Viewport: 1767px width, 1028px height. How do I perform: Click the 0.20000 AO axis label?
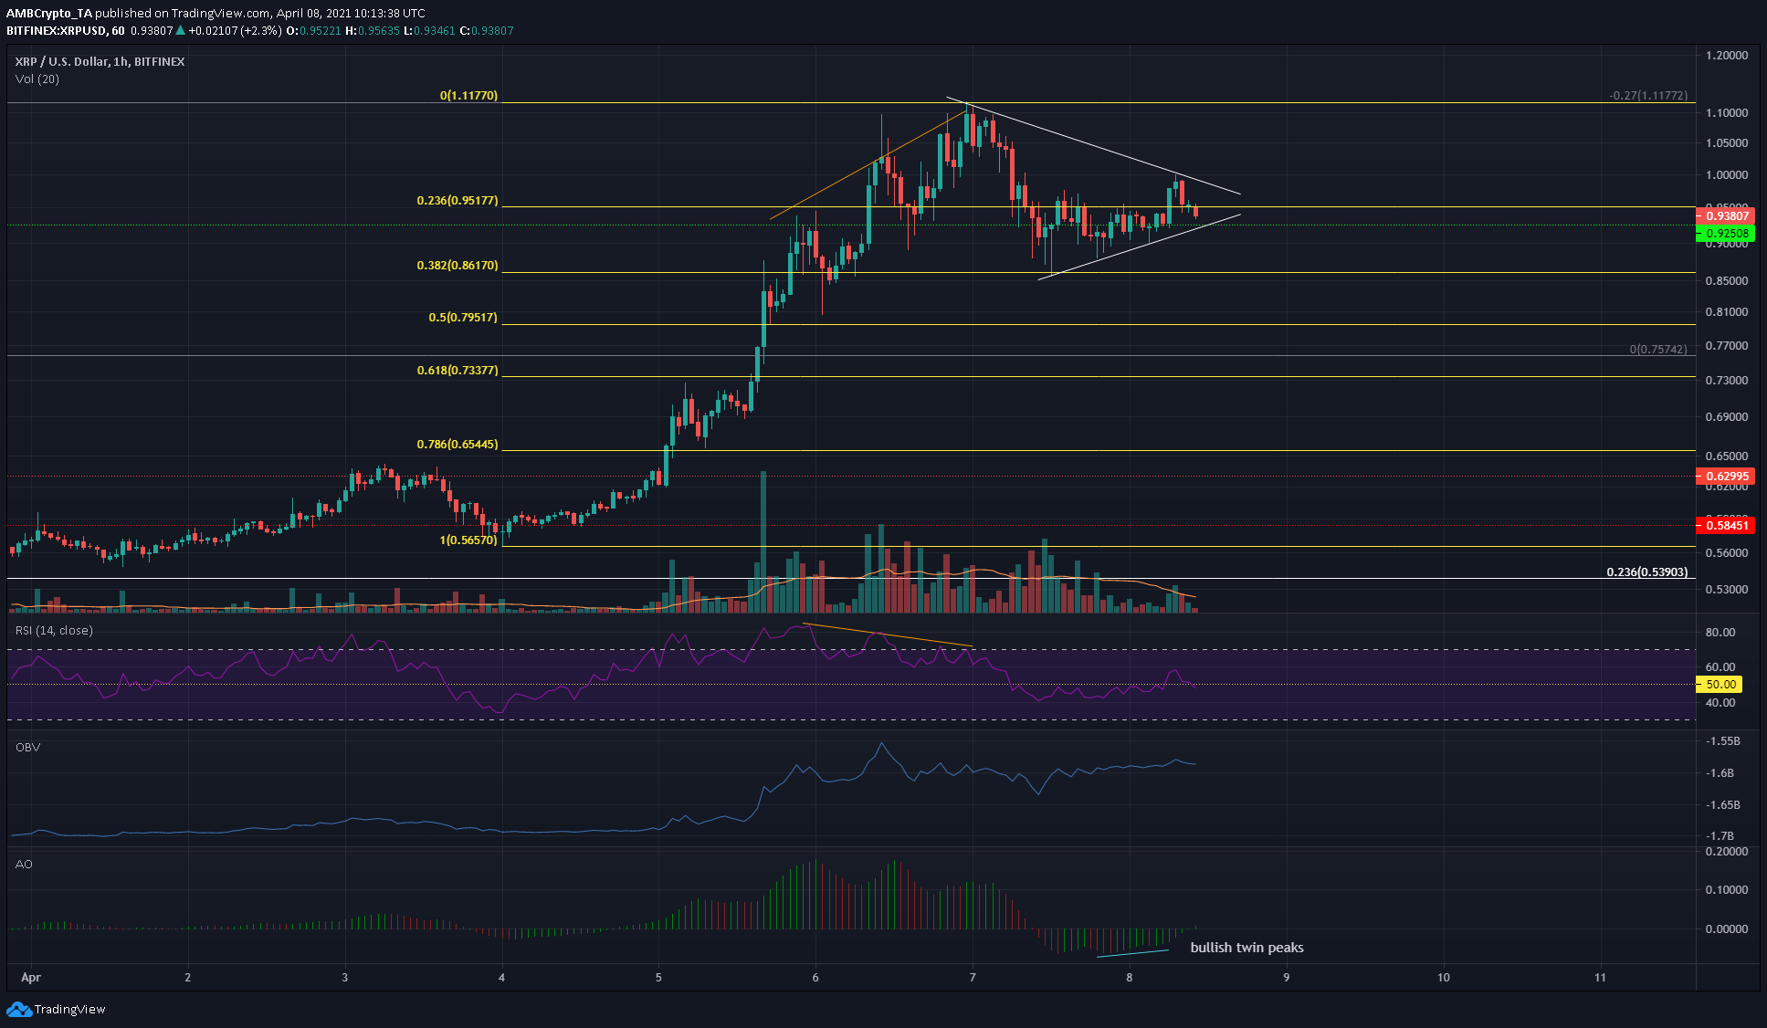click(1727, 852)
